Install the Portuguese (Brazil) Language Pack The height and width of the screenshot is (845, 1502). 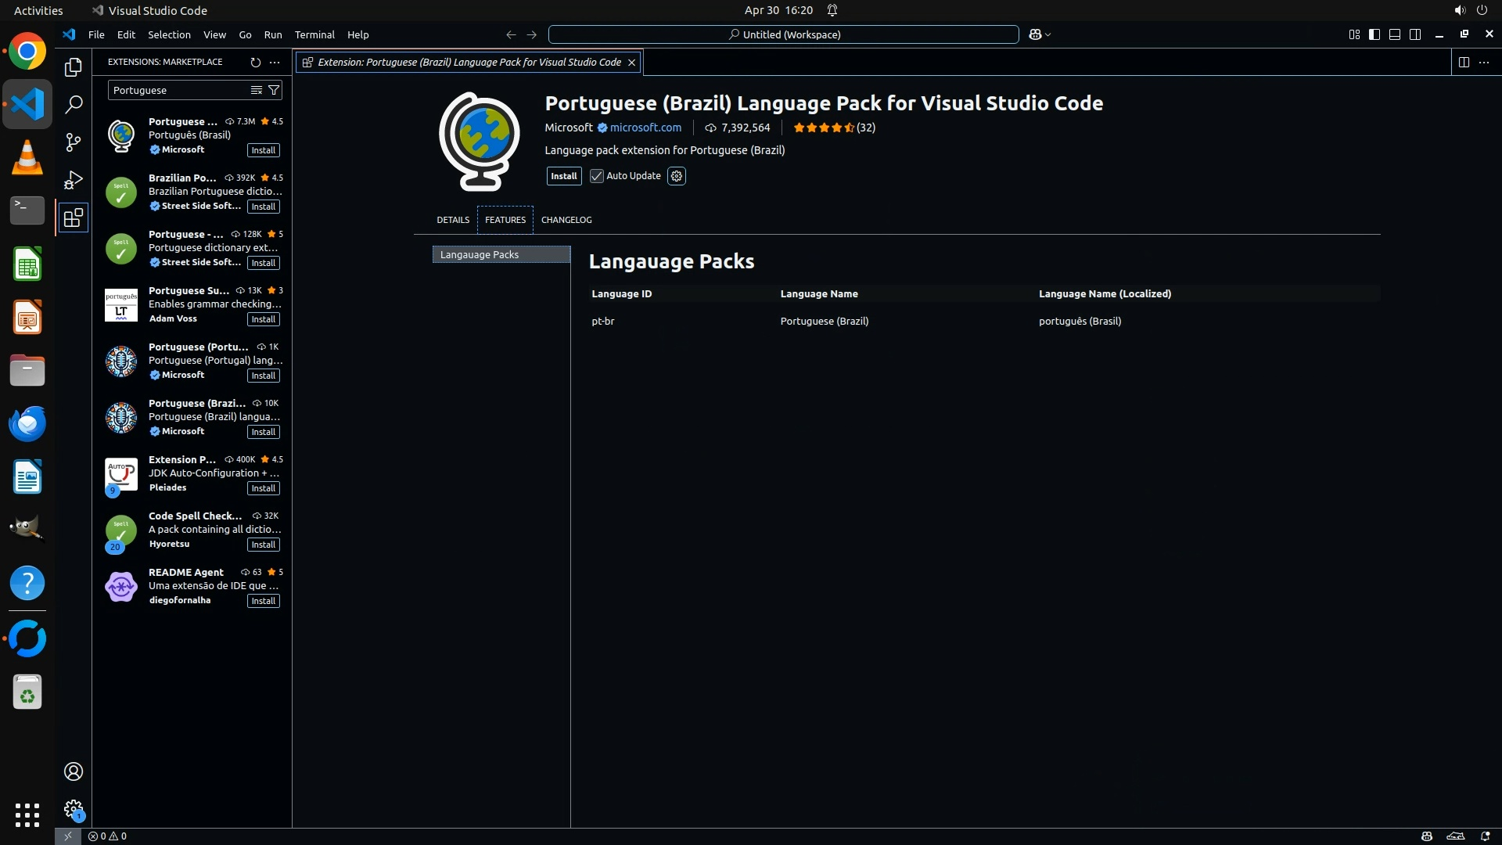point(563,176)
